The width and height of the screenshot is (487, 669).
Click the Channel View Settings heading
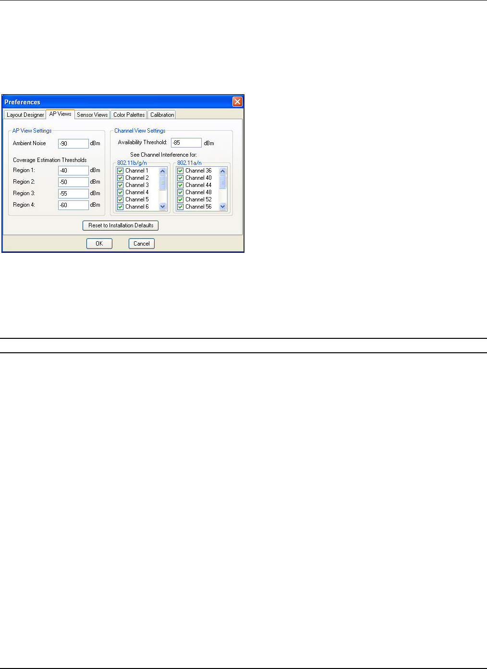tap(140, 131)
